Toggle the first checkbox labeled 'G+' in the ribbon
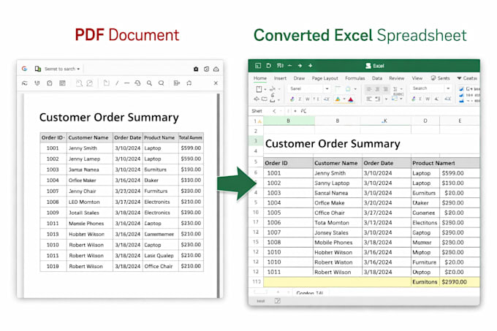Image resolution: width=497 pixels, height=331 pixels. pyautogui.click(x=461, y=89)
